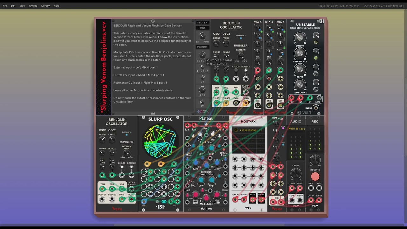The width and height of the screenshot is (407, 229).
Task: Toggle DOUBLE button on top Benjolin Oscillator
Action: coord(245,71)
